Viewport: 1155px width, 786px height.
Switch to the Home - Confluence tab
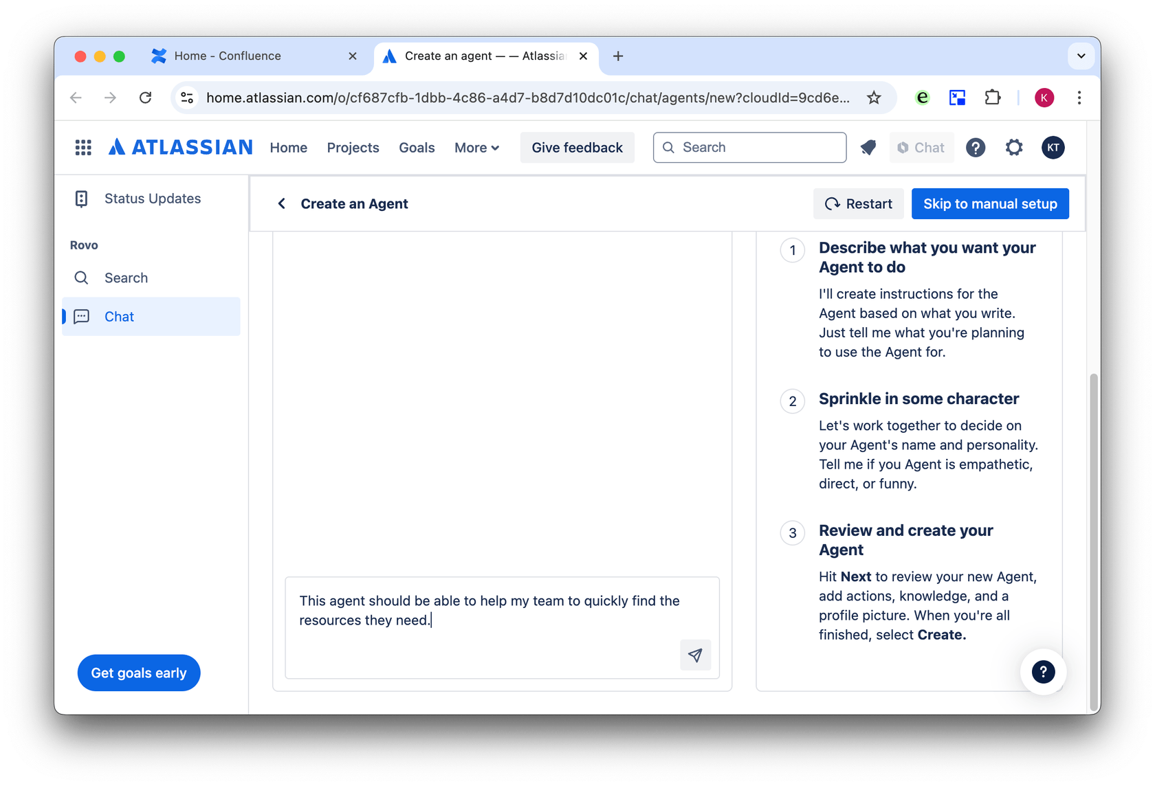coord(228,56)
